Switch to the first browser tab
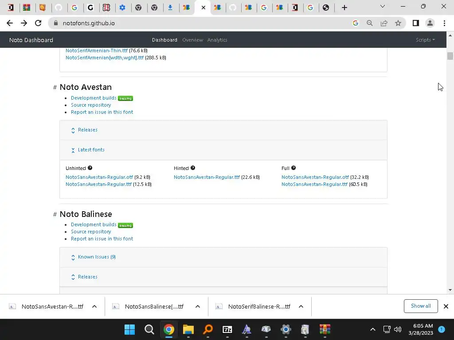This screenshot has height=340, width=454. point(11,8)
